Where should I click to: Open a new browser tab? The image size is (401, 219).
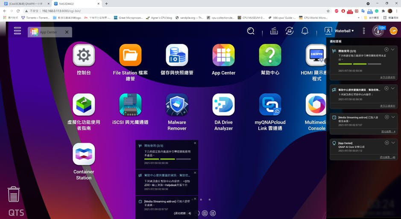106,3
